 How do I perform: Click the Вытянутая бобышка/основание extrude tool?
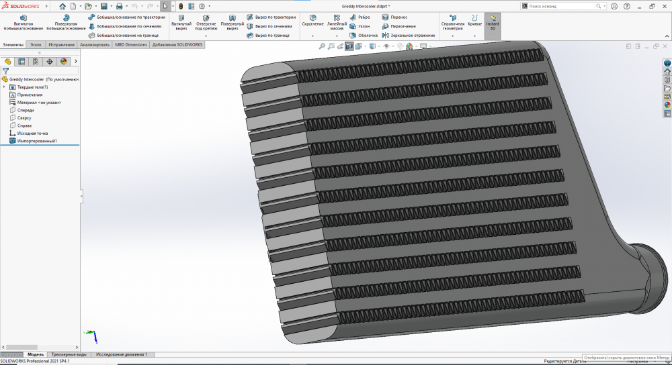[x=23, y=22]
